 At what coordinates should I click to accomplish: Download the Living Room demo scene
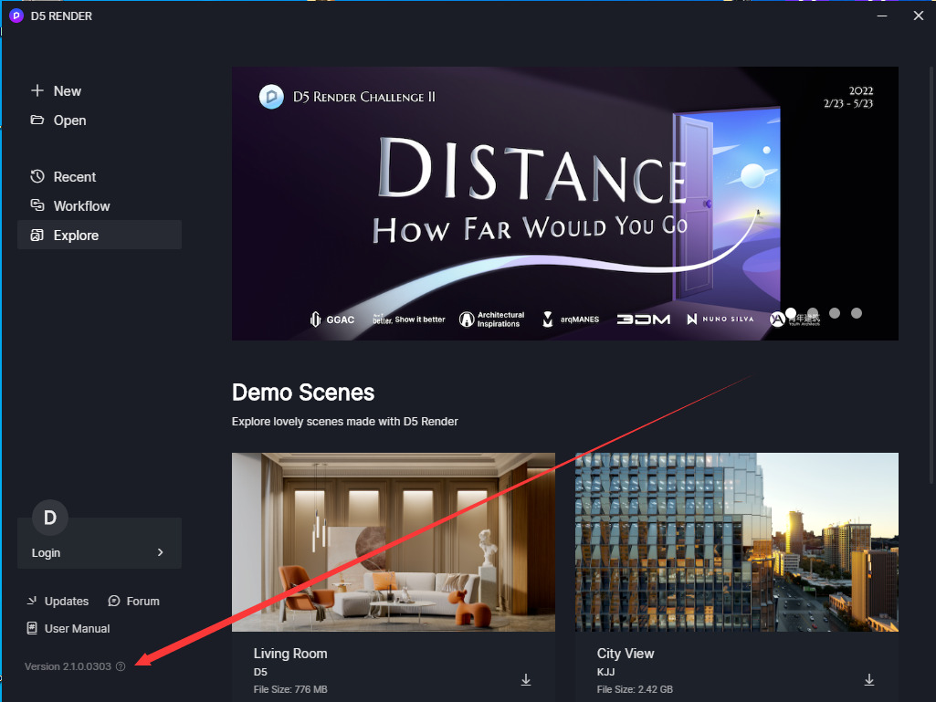pyautogui.click(x=526, y=680)
